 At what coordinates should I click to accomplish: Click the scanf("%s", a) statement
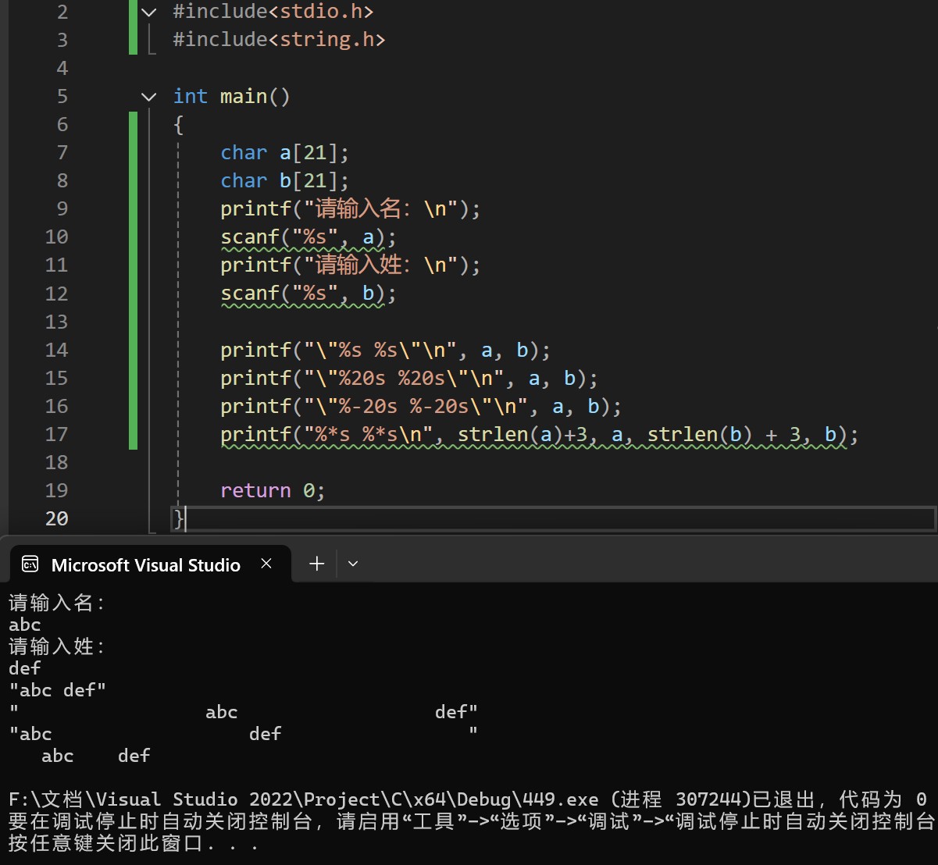pyautogui.click(x=309, y=237)
